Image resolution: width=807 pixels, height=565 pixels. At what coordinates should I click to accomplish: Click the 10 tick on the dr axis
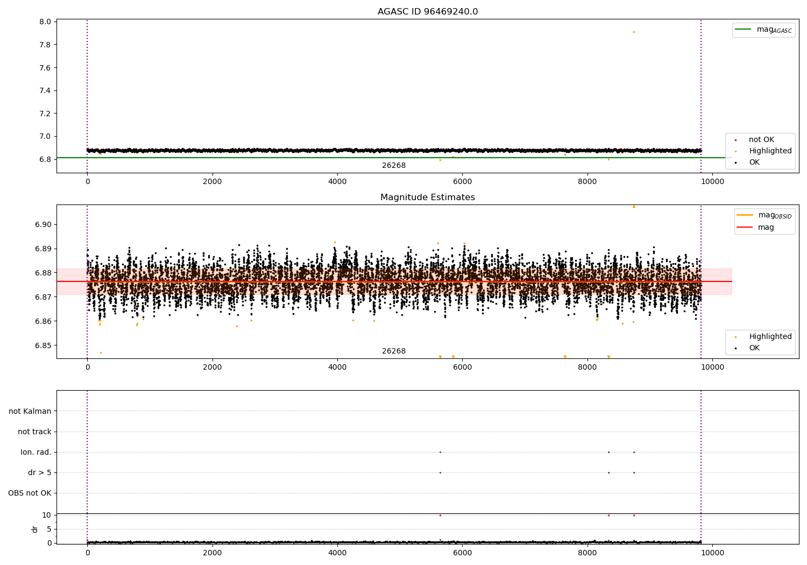pyautogui.click(x=47, y=515)
